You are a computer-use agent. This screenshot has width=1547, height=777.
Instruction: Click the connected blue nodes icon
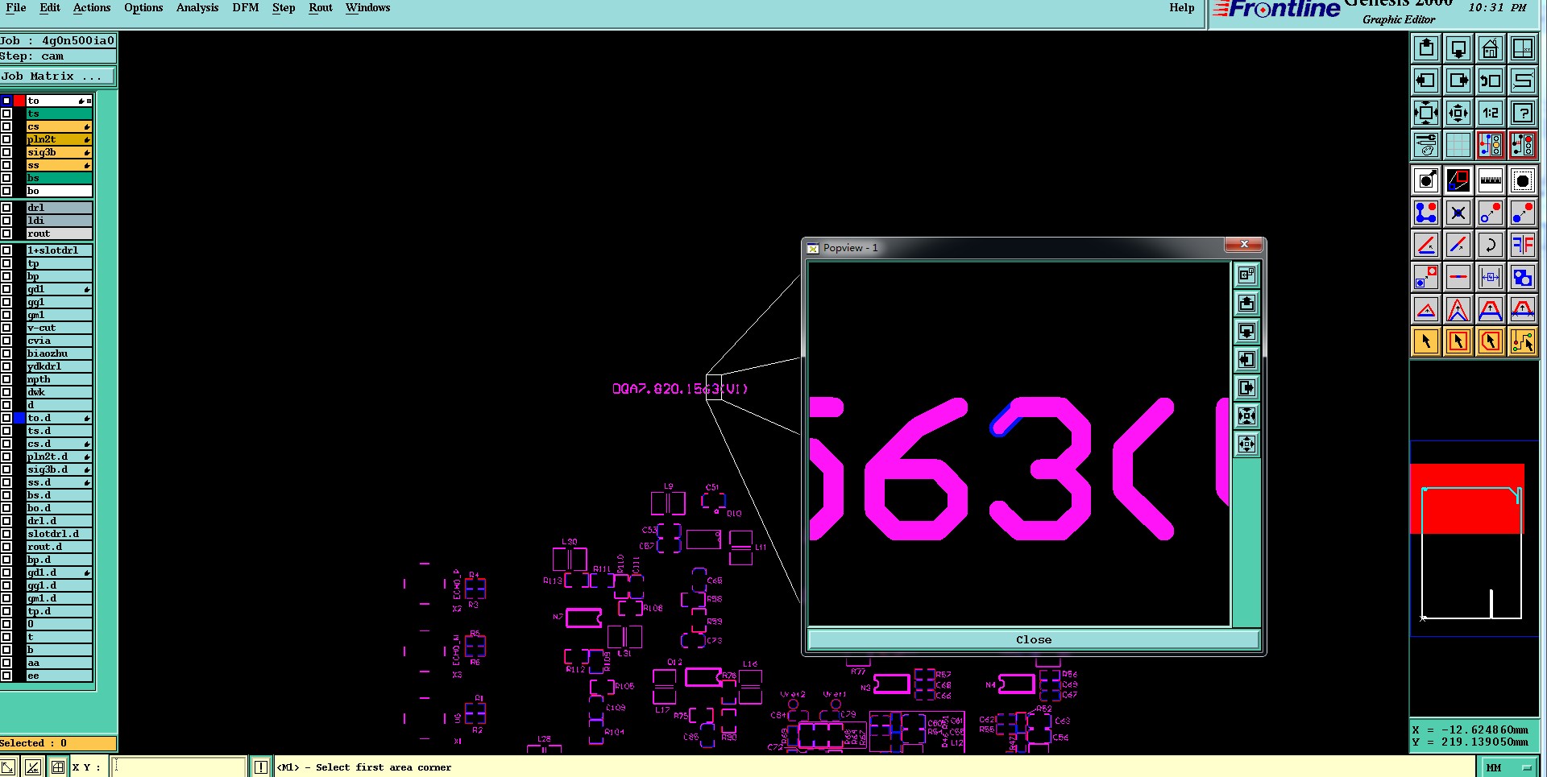tap(1426, 213)
